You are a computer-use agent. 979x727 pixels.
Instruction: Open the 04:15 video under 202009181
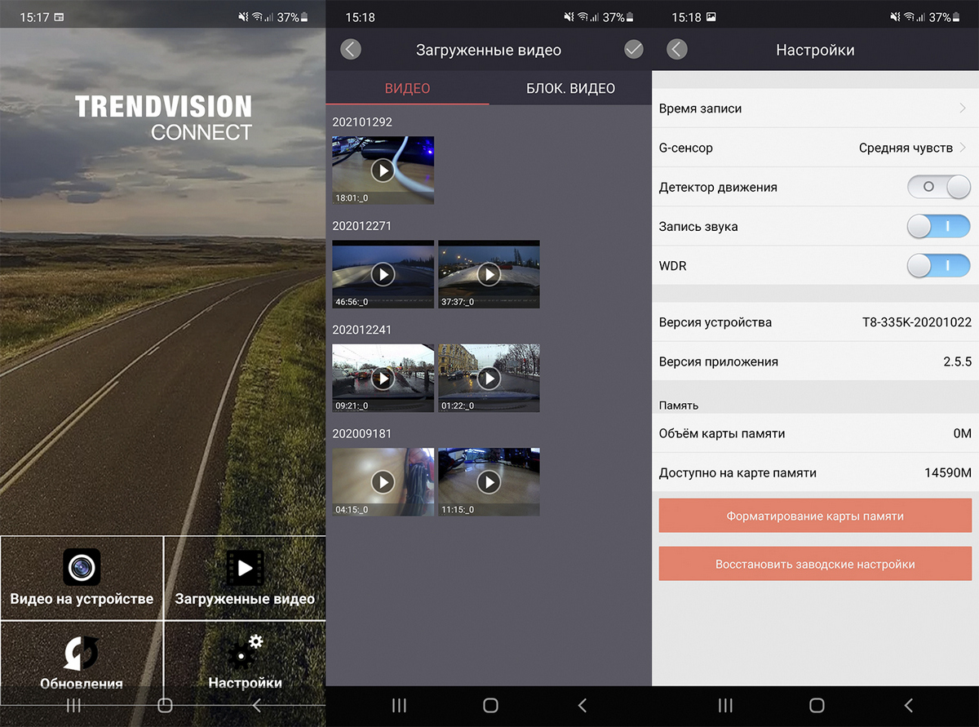click(383, 481)
